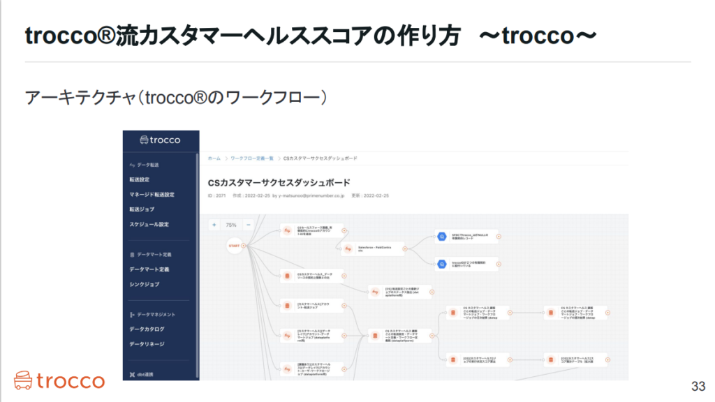Open データリネージ in the sidebar
This screenshot has height=402, width=715.
tap(147, 344)
